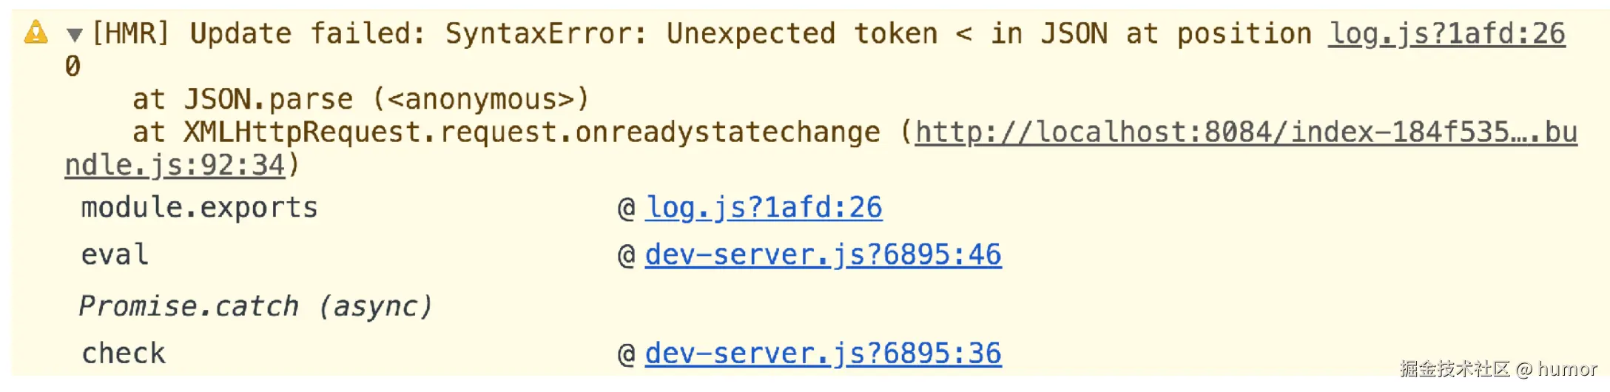
Task: Click the humor watermark text
Action: click(1567, 368)
